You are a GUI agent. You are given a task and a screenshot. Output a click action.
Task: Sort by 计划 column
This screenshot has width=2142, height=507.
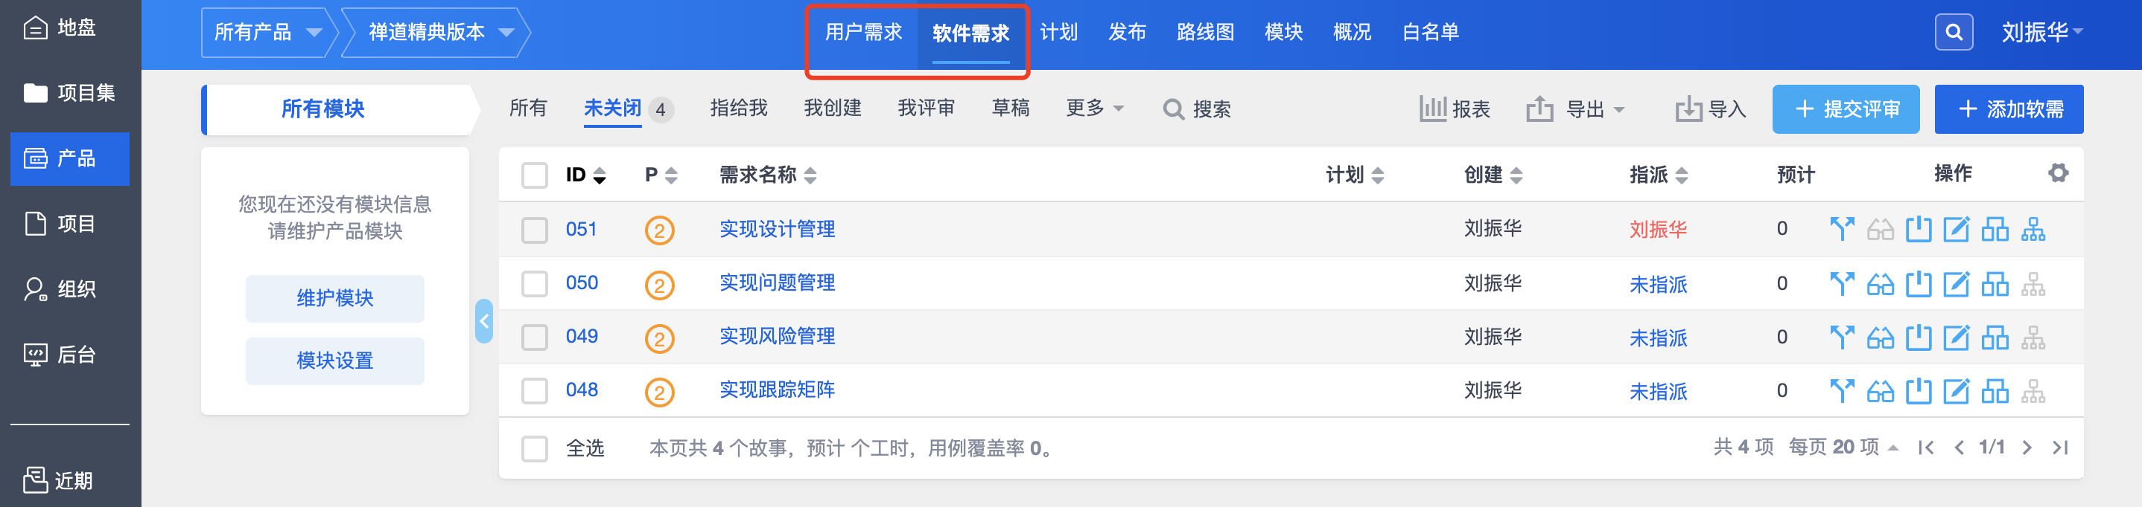1355,175
